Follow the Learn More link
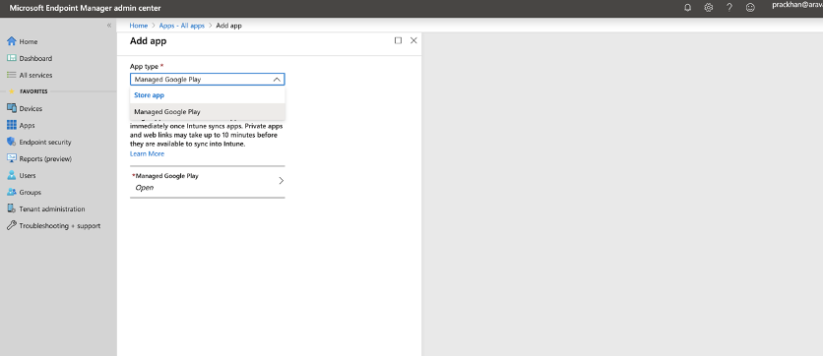The image size is (824, 356). click(x=147, y=153)
